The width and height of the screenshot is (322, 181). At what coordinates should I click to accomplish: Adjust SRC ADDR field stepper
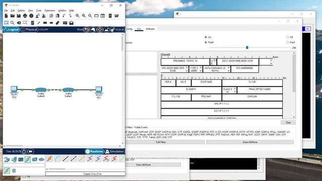187,69
